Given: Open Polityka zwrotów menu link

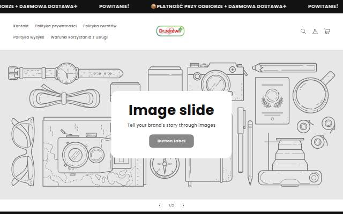Looking at the screenshot, I should point(100,26).
